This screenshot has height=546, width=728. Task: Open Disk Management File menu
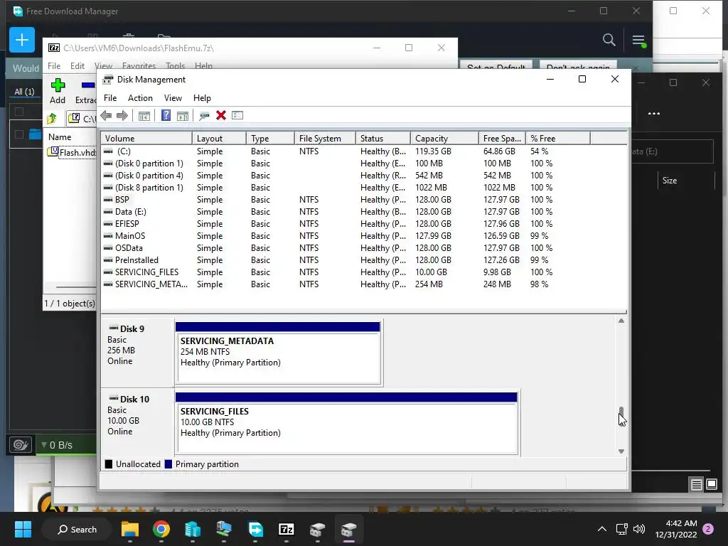tap(110, 98)
